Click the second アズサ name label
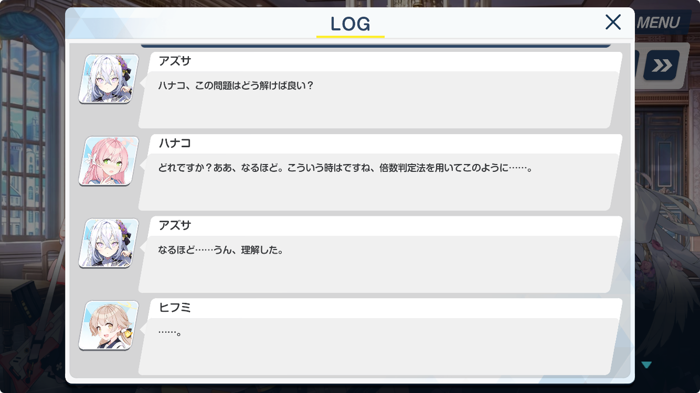 (175, 226)
